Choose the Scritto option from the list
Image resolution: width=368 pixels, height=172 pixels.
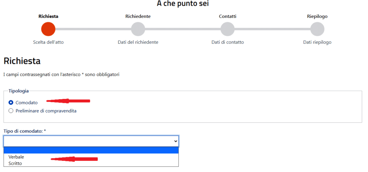click(x=15, y=163)
